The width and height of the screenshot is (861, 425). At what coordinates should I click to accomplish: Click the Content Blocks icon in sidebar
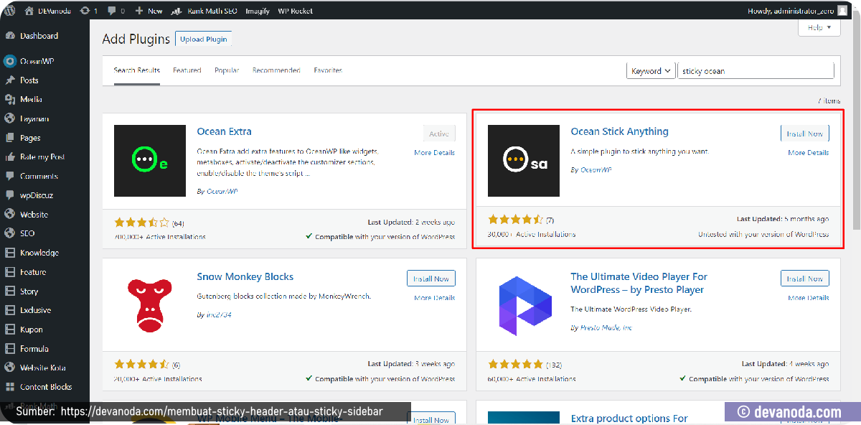(10, 387)
